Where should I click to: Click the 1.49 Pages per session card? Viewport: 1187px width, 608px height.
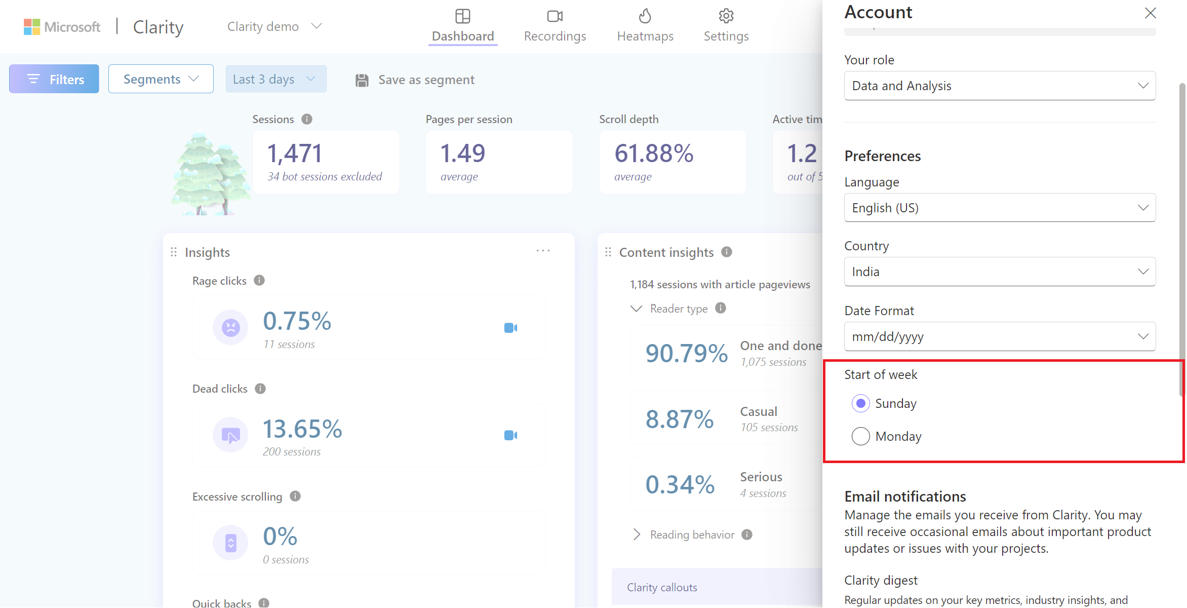tap(499, 162)
